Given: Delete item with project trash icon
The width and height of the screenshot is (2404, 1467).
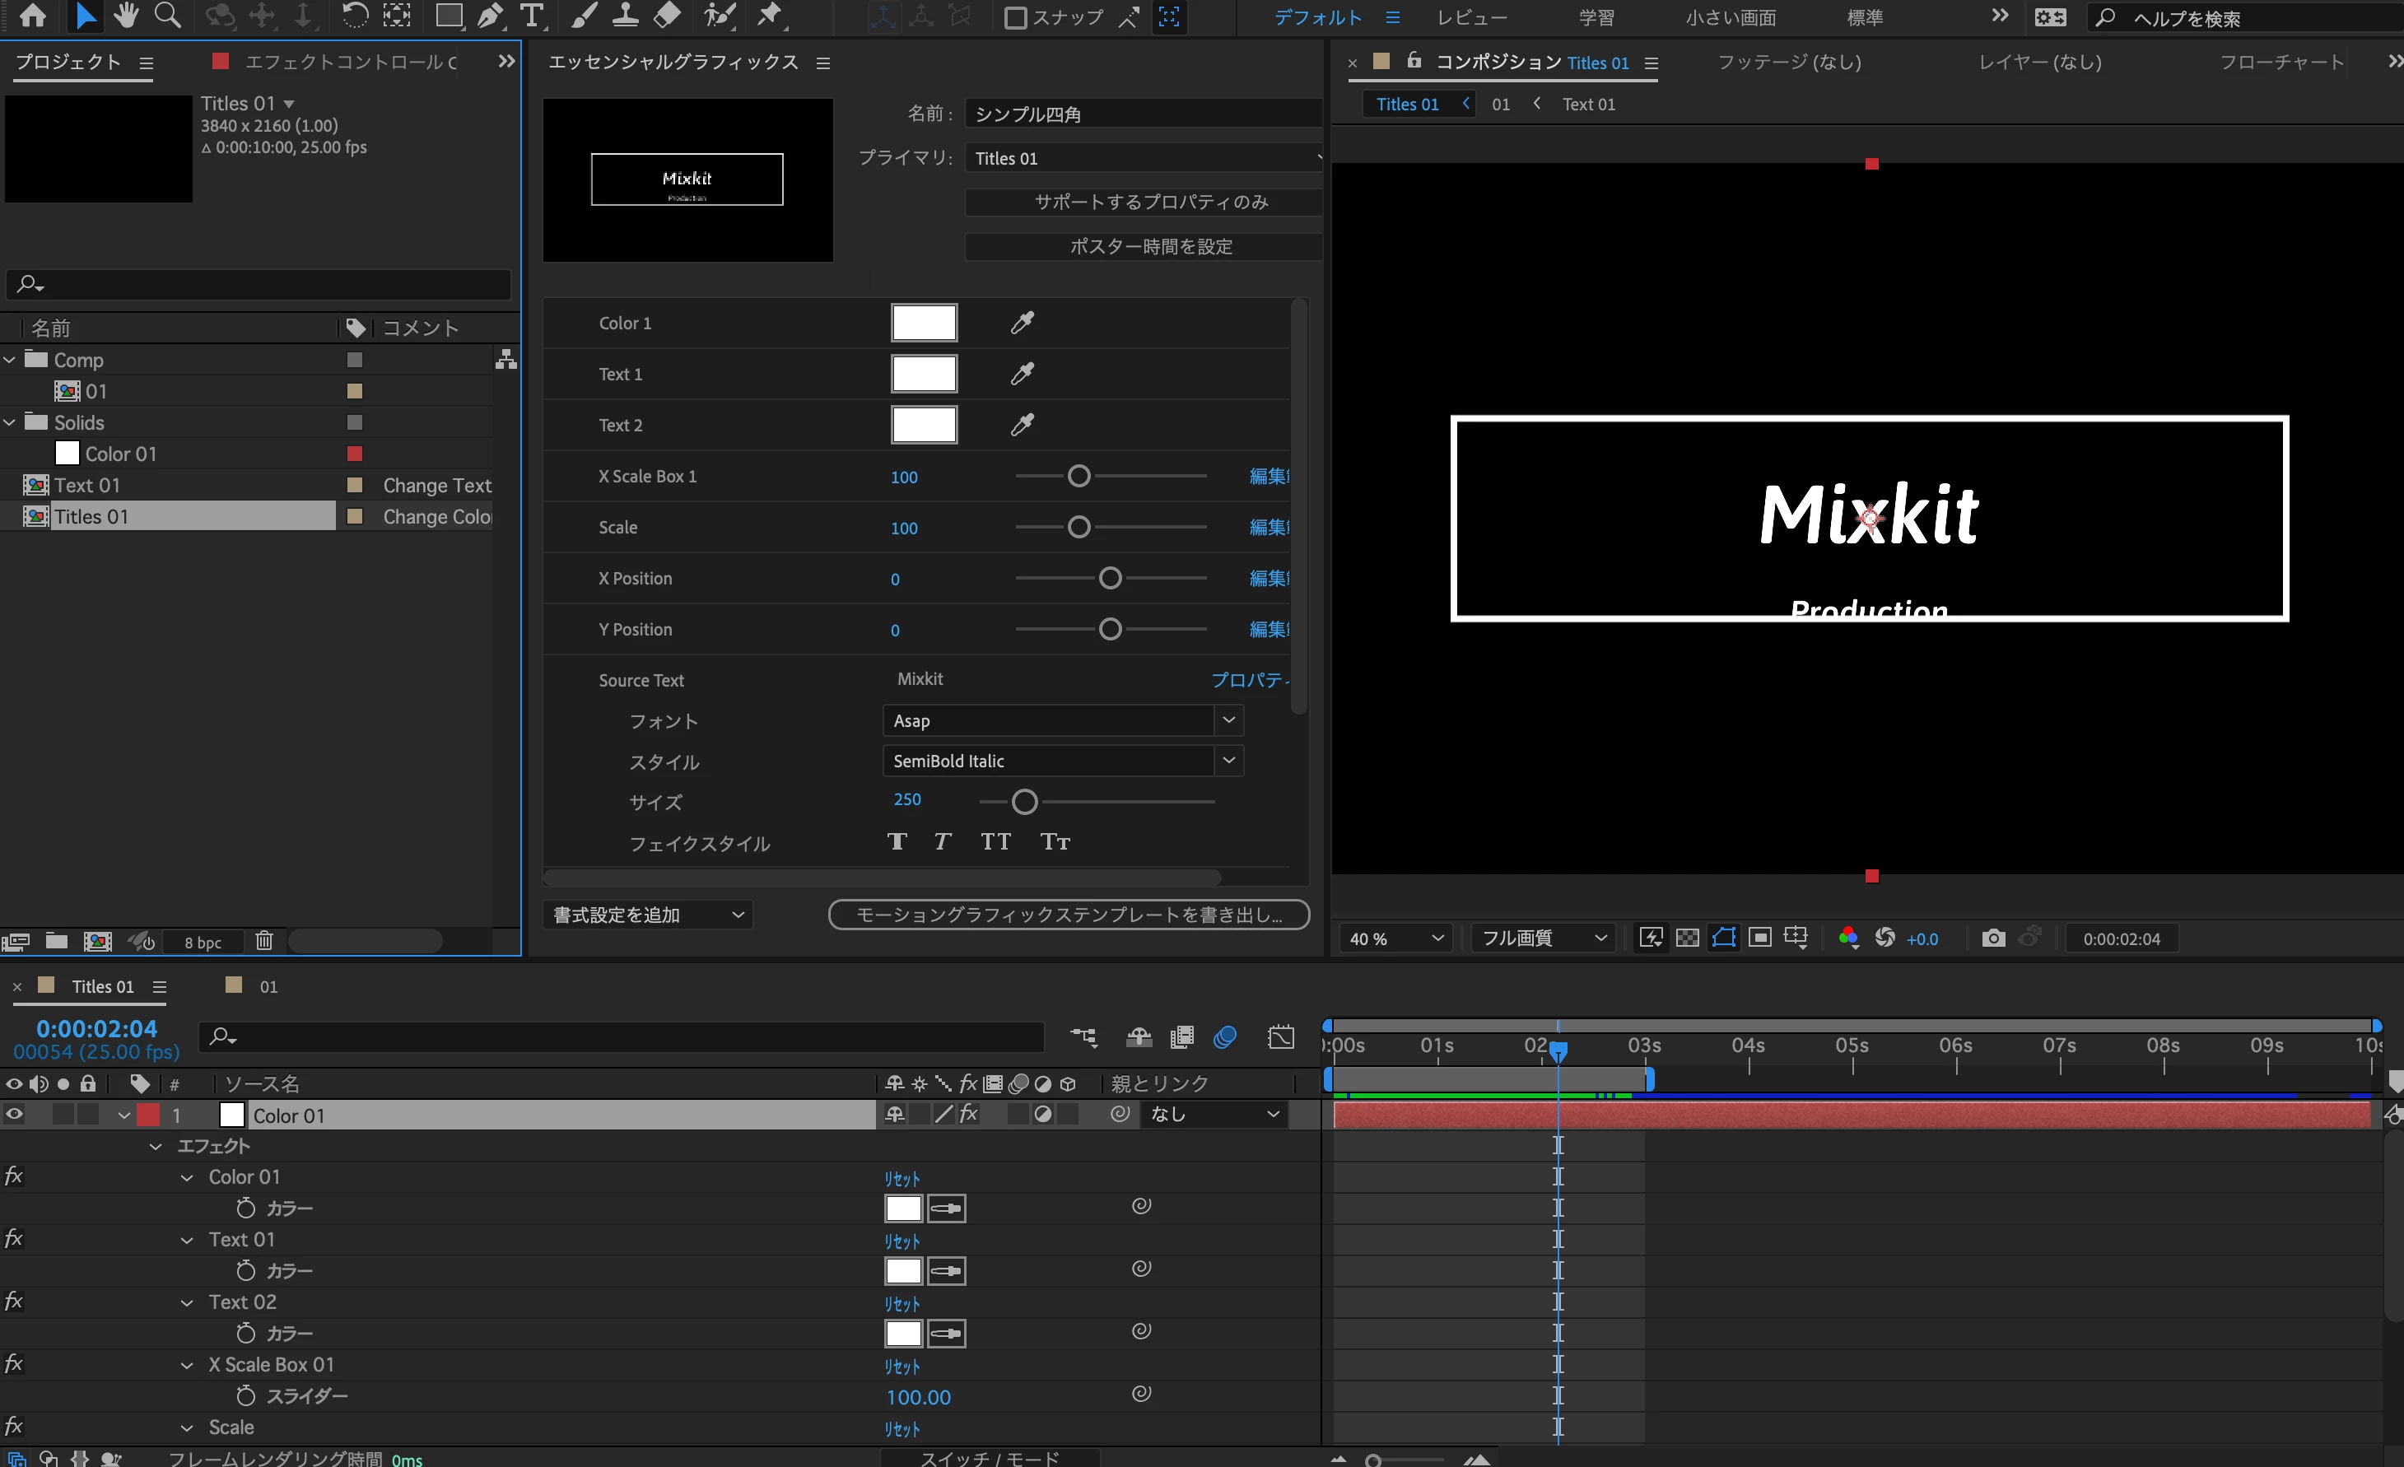Looking at the screenshot, I should coord(263,941).
